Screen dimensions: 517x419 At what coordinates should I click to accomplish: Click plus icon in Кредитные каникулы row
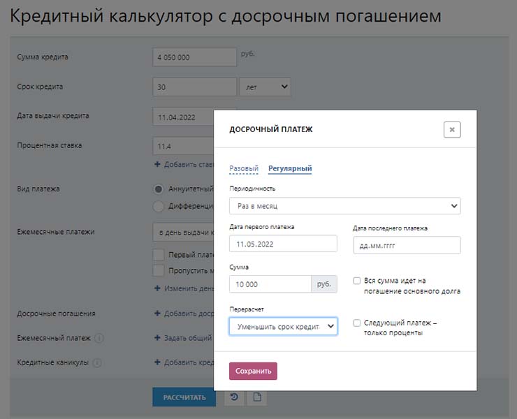(157, 363)
